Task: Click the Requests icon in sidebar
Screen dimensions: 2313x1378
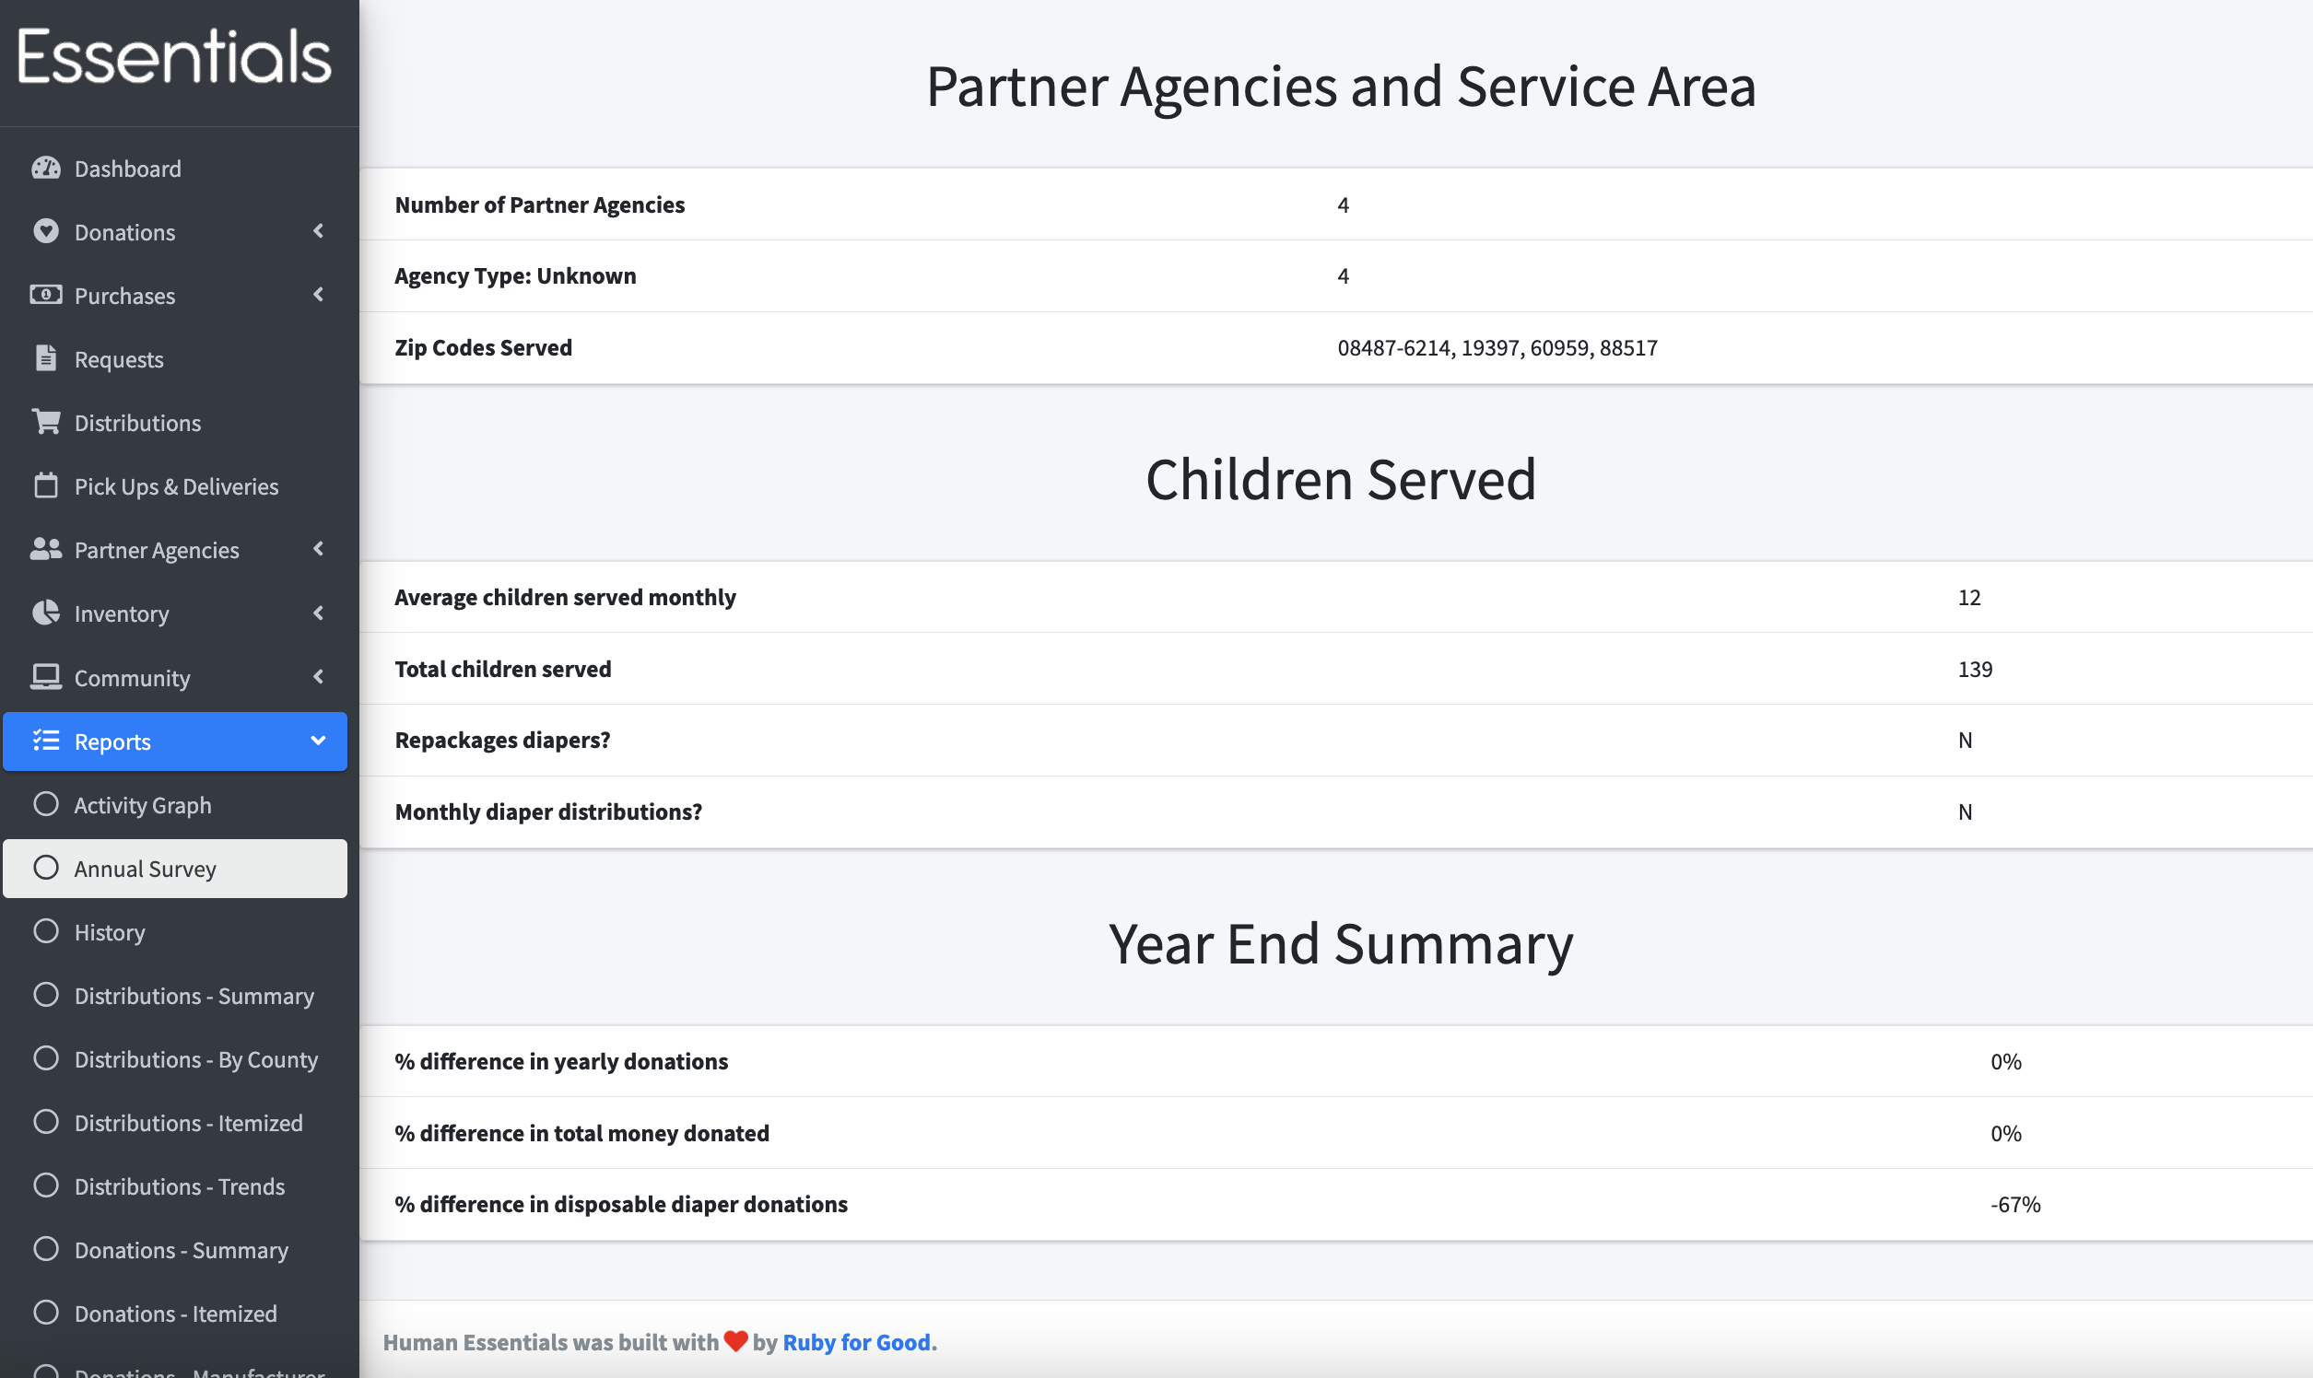Action: [x=44, y=357]
